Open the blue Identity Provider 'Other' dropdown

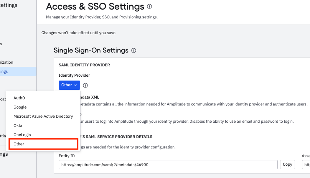[69, 85]
